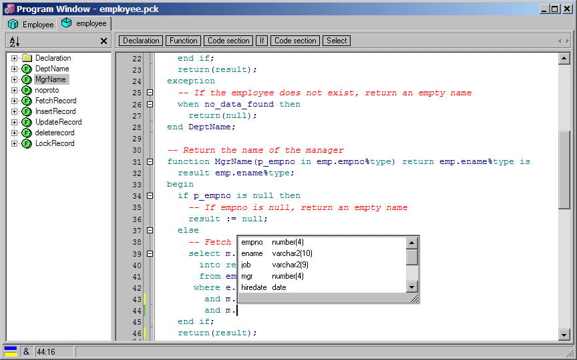Image resolution: width=577 pixels, height=360 pixels.
Task: Select FetchRecord in the code tree
Action: pyautogui.click(x=56, y=101)
